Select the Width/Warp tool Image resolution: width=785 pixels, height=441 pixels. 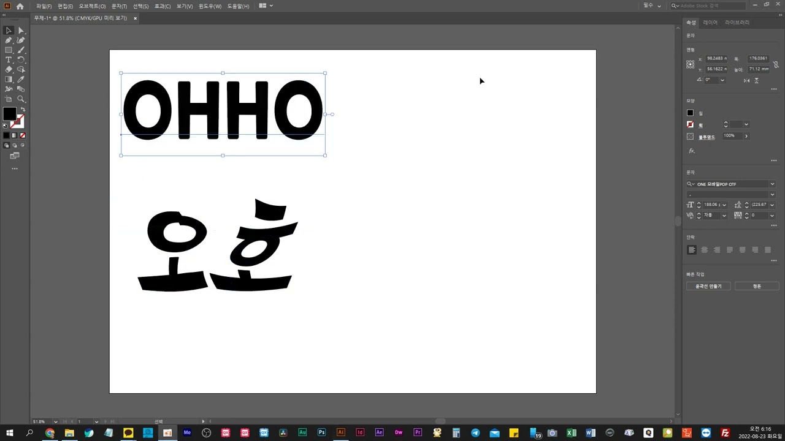[x=9, y=89]
